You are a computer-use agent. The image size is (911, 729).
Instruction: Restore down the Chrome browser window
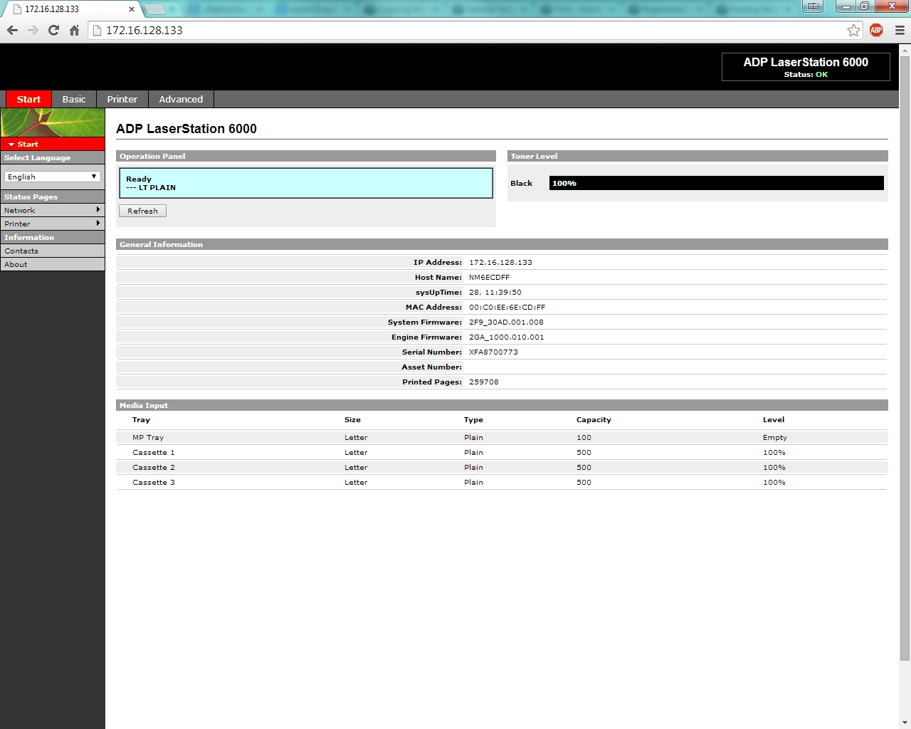864,6
